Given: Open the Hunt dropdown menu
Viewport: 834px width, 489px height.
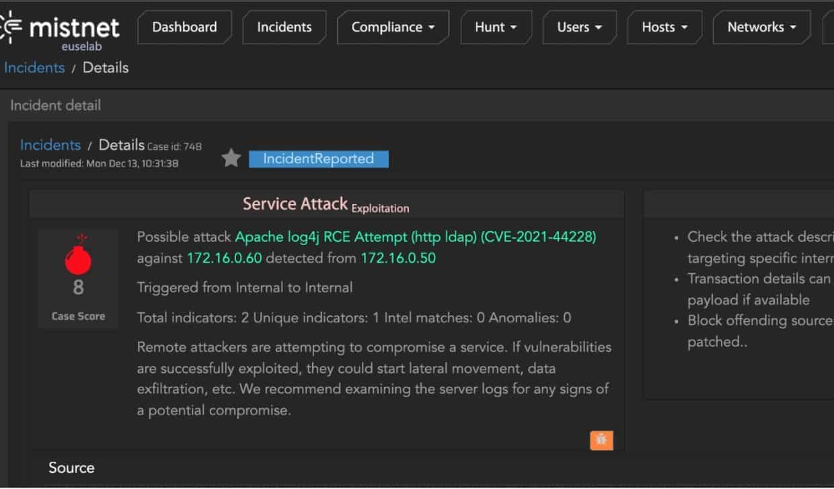Looking at the screenshot, I should [496, 28].
